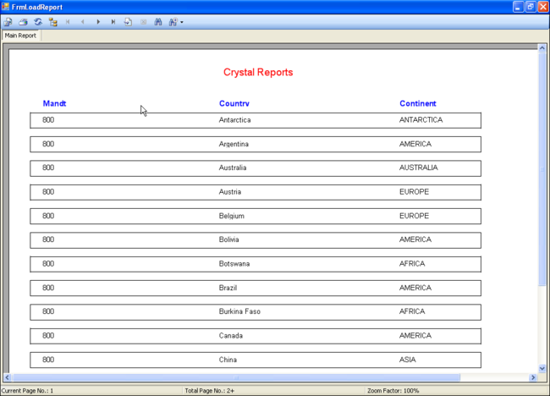The height and width of the screenshot is (396, 550).
Task: Click the vertical scrollbar up arrow
Action: click(542, 48)
